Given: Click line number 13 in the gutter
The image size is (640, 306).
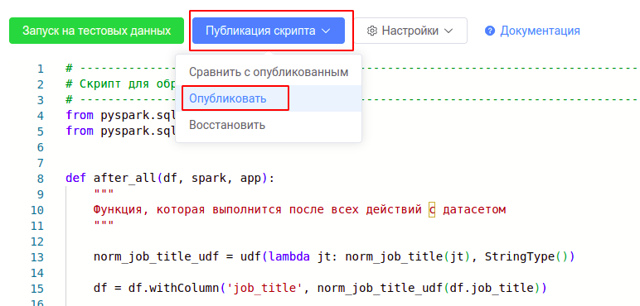Looking at the screenshot, I should 36,257.
